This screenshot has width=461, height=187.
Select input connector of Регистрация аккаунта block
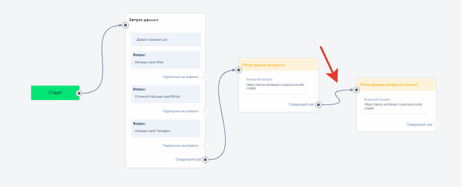239,70
